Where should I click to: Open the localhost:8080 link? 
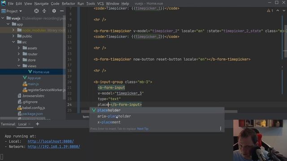tap(51, 141)
